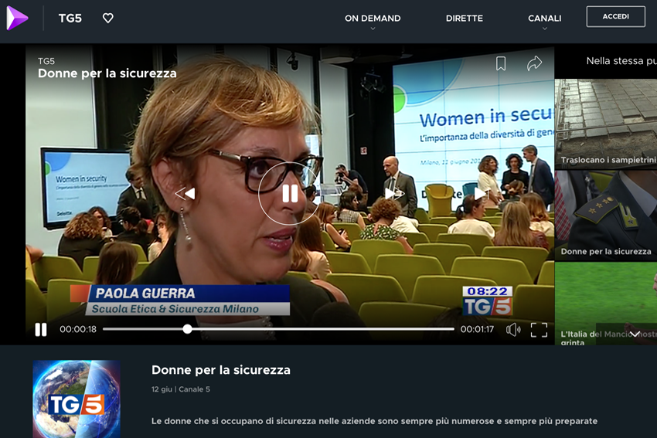The image size is (657, 438).
Task: Click the total duration 00:01:17
Action: [477, 330]
